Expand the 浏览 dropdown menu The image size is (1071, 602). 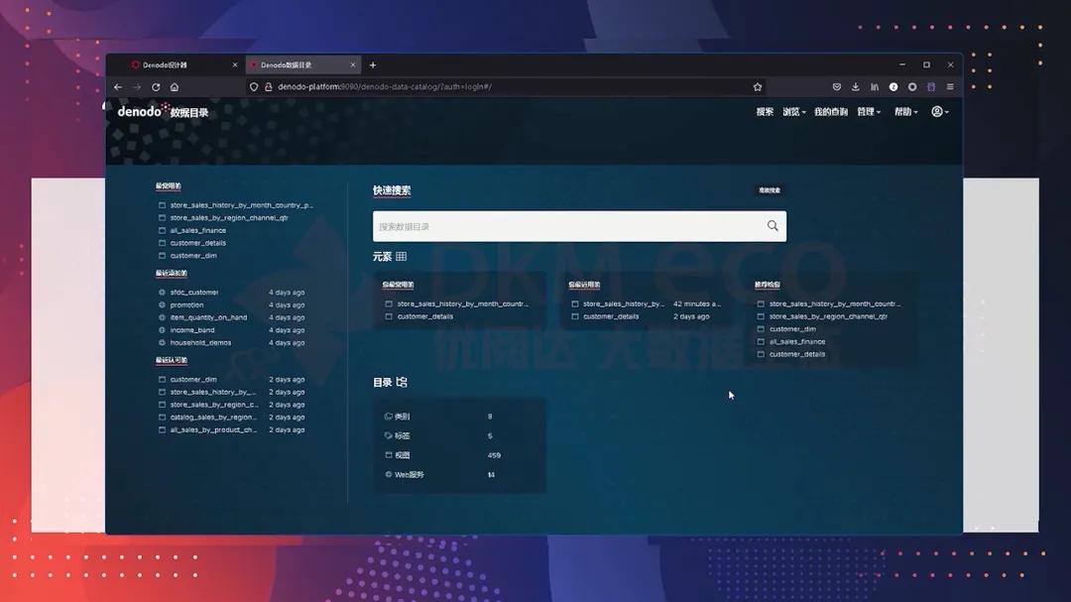tap(793, 112)
